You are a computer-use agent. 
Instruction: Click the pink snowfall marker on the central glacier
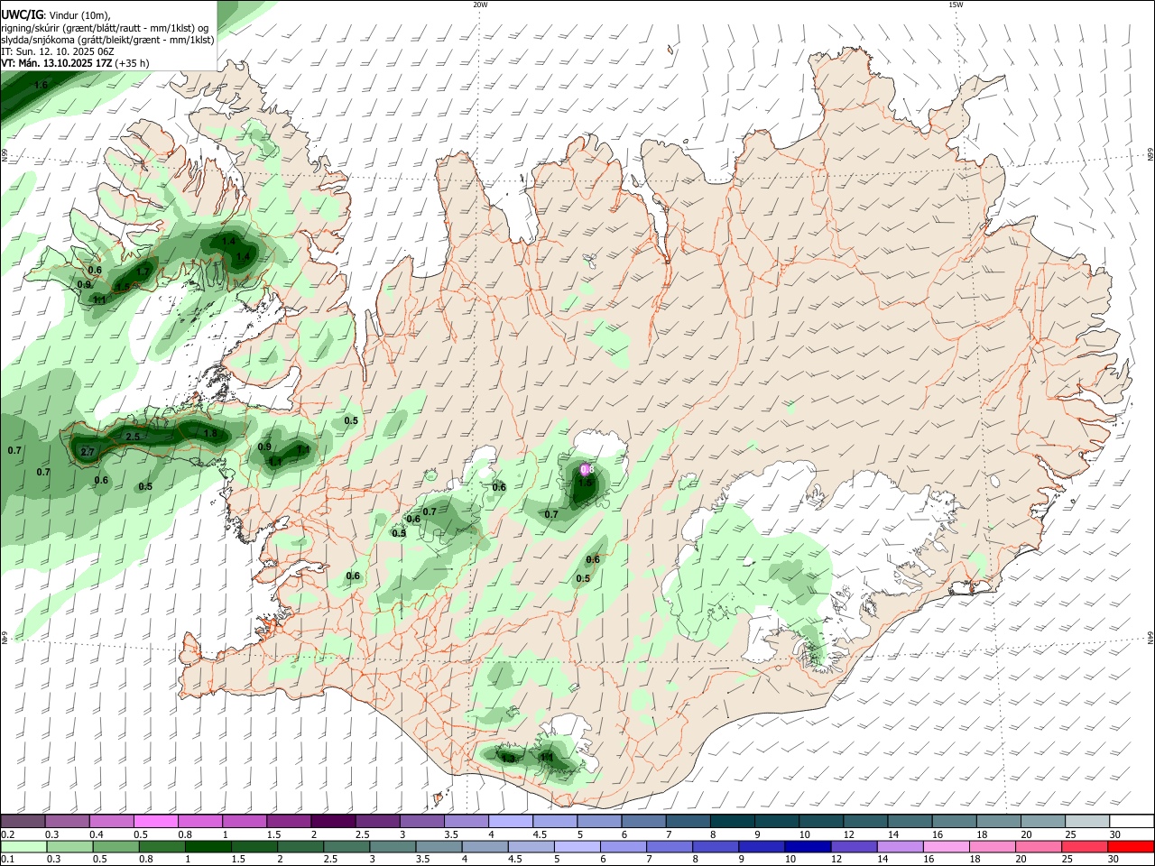pos(587,469)
